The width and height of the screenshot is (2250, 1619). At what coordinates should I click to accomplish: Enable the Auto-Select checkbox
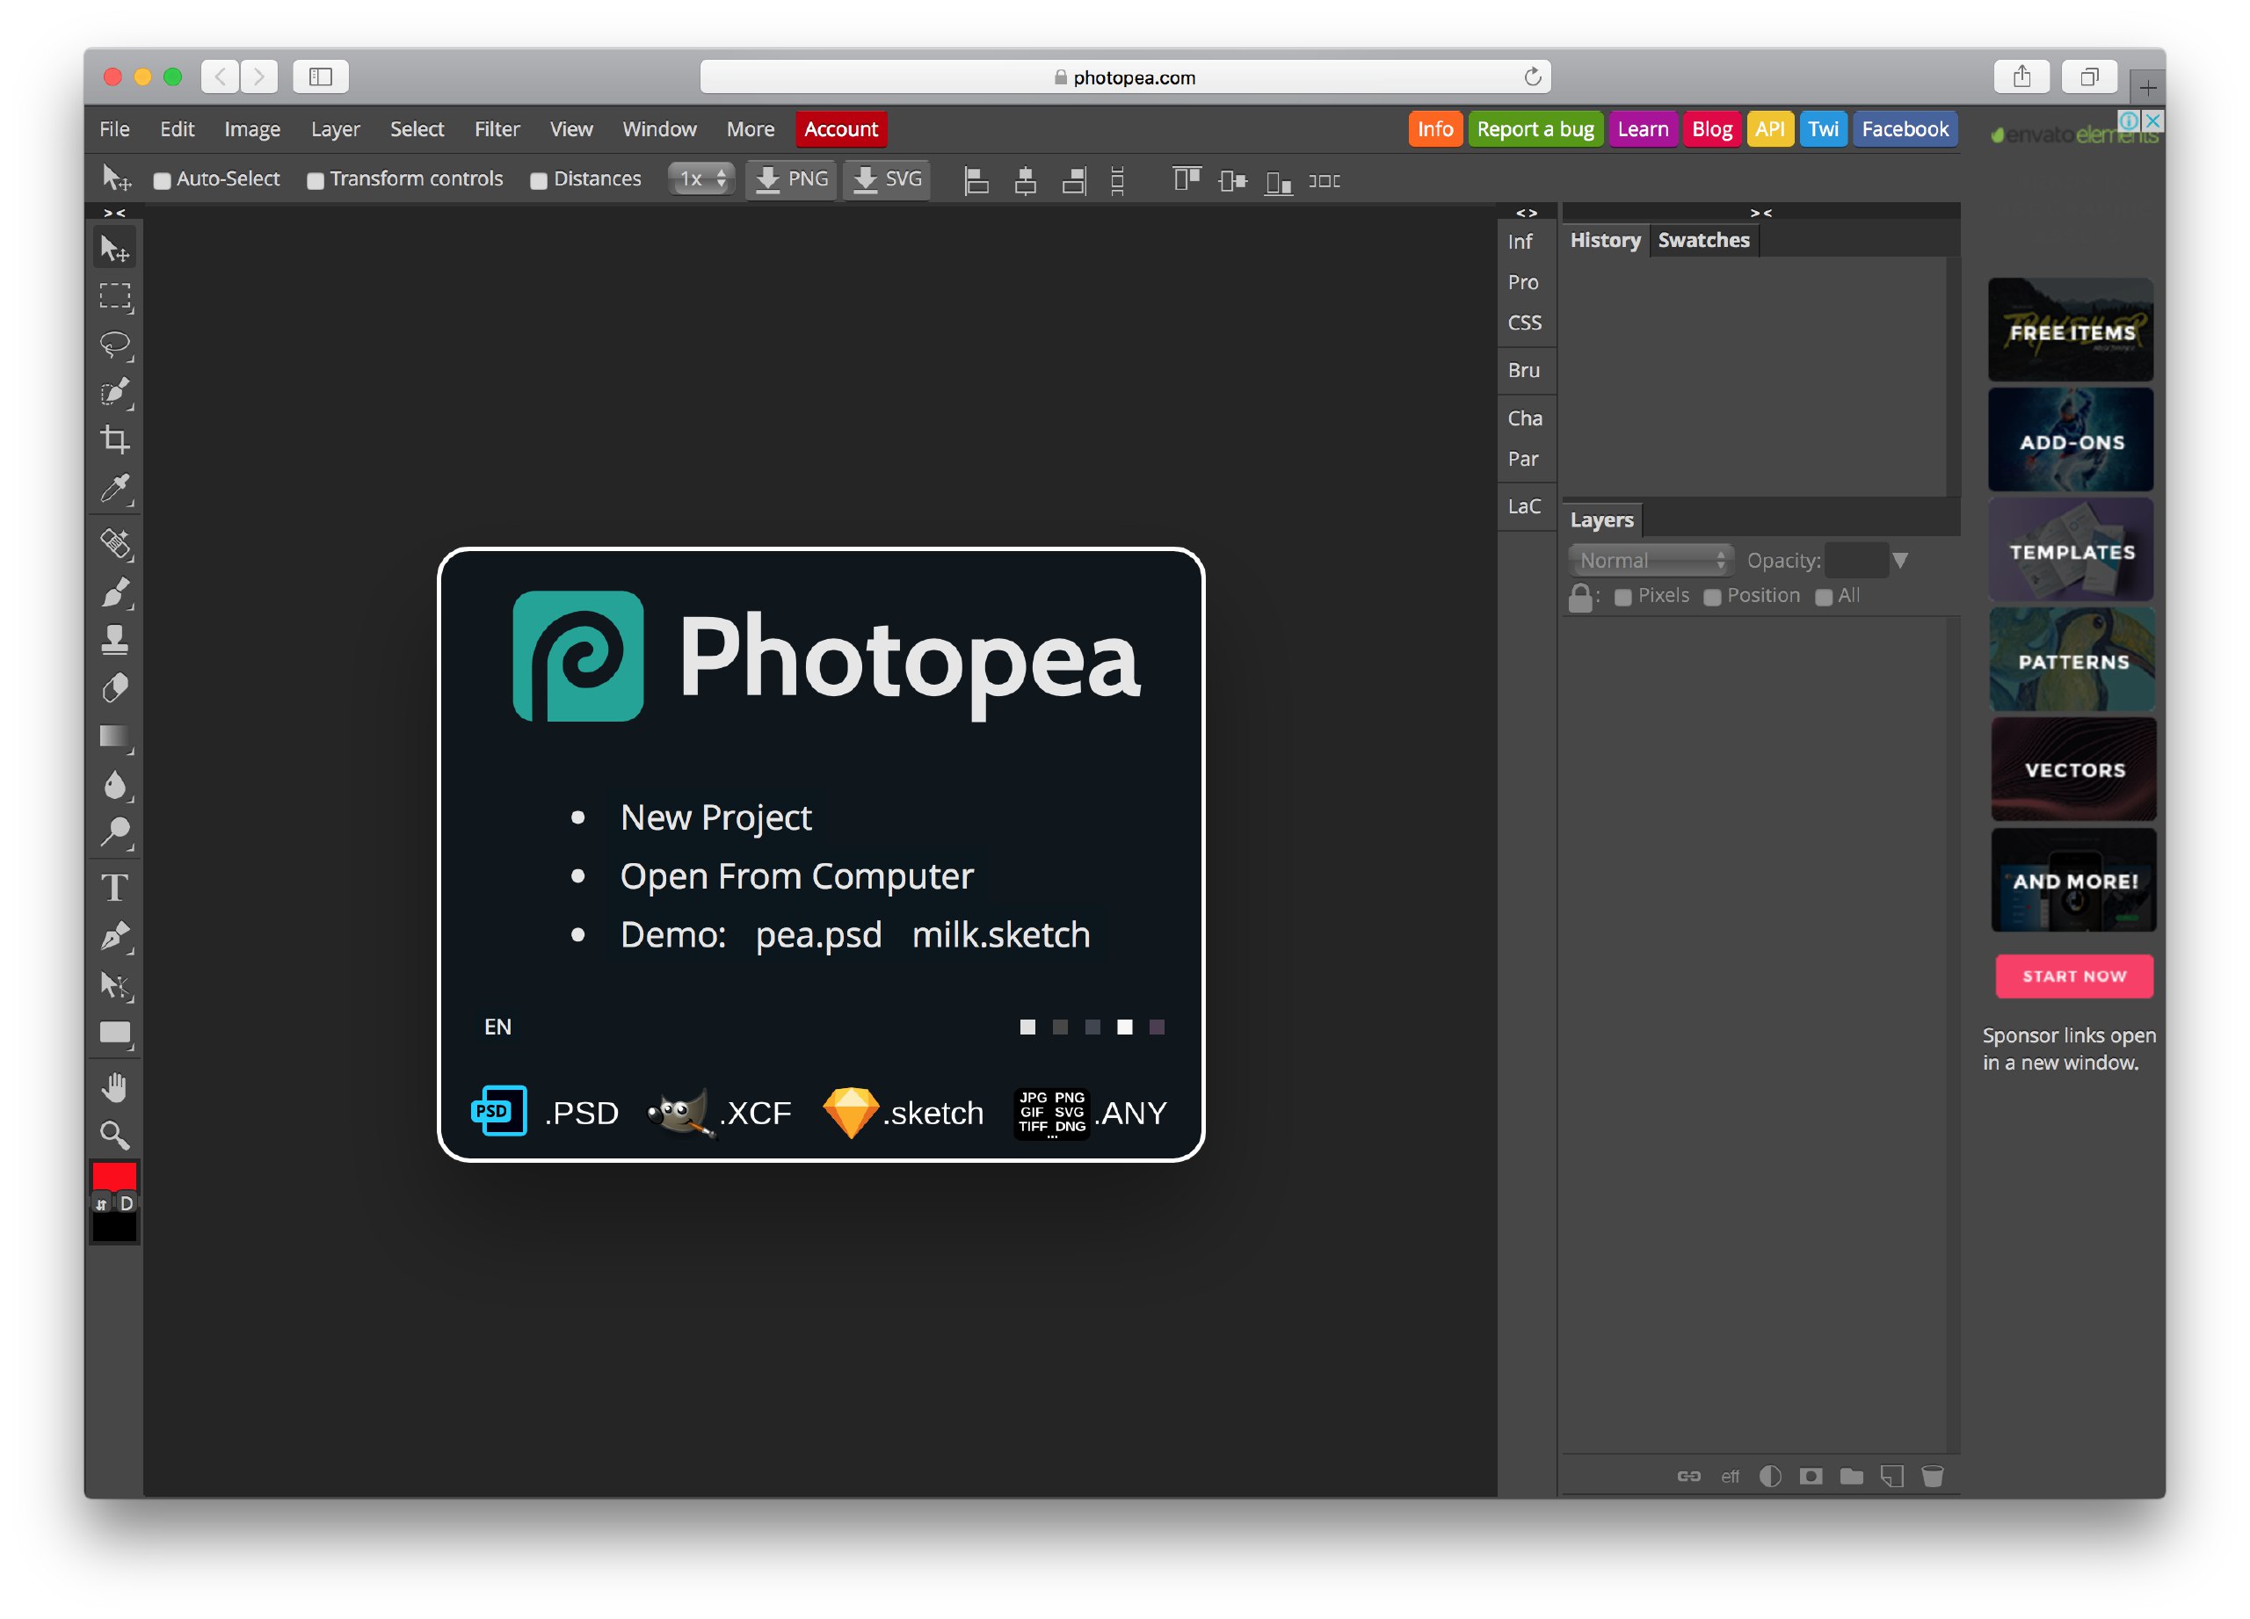point(162,180)
